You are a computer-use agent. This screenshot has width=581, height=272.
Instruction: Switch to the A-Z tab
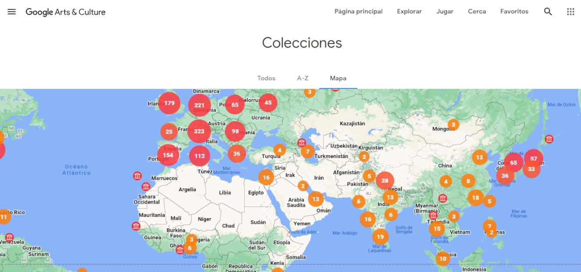click(303, 78)
